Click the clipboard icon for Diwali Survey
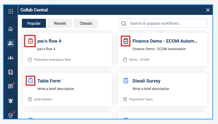This screenshot has width=218, height=124. tap(126, 81)
